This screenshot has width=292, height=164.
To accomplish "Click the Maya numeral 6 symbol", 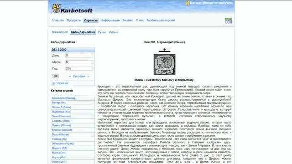I will 164,50.
